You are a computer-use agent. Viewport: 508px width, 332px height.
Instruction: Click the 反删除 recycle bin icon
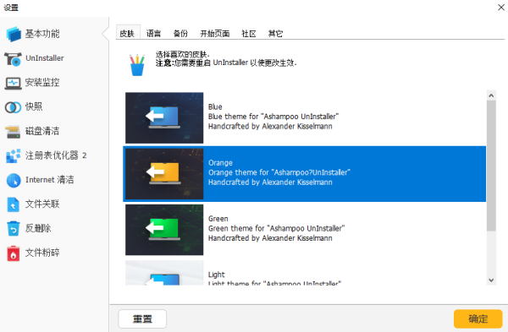point(14,229)
